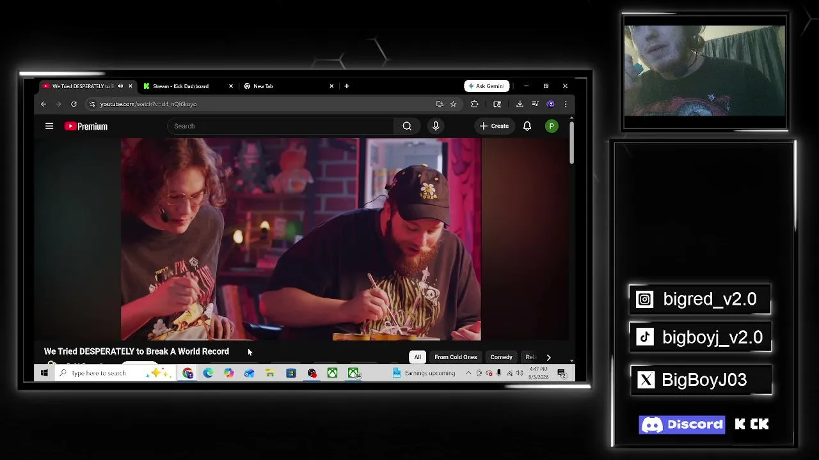
Task: Open the Chrome profile avatar
Action: tap(550, 104)
